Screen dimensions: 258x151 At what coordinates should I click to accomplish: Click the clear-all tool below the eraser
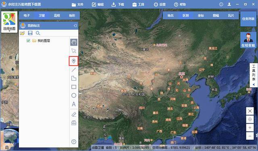click(x=74, y=123)
